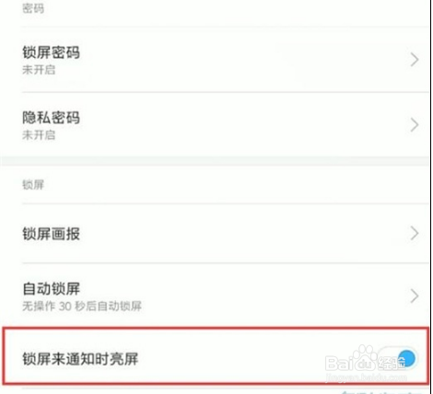Click the Baidu 经验 watermark text
The height and width of the screenshot is (394, 433).
click(x=392, y=364)
